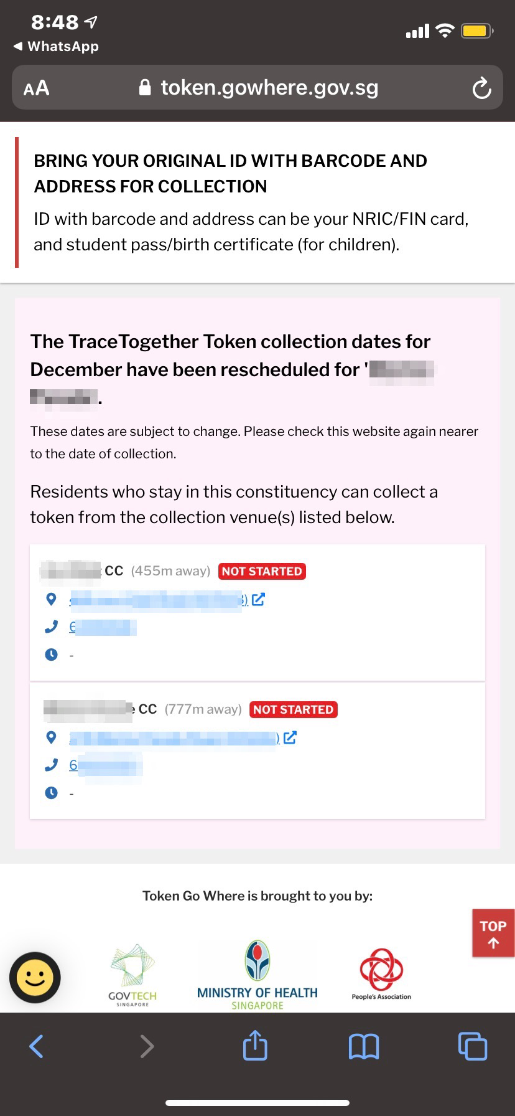The width and height of the screenshot is (515, 1116).
Task: Open the AA text size menu
Action: click(37, 88)
